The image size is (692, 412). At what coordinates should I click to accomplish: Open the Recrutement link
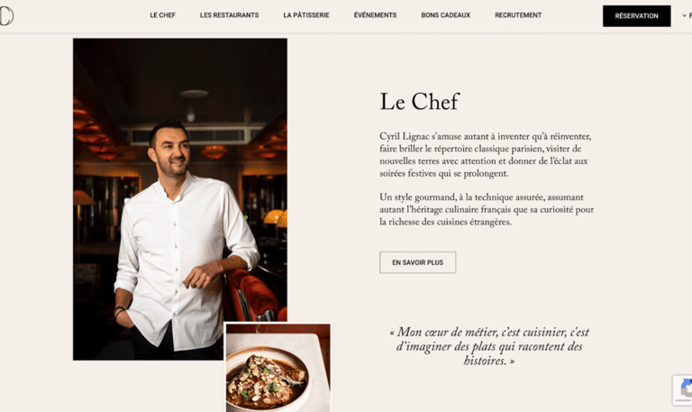[518, 15]
